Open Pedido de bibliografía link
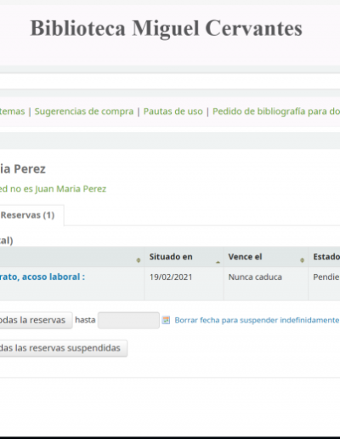The image size is (340, 439). [x=276, y=111]
